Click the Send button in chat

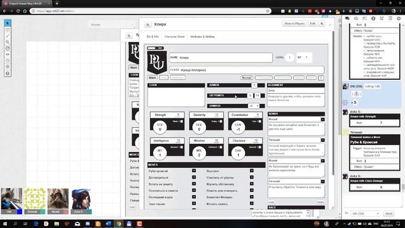[389, 213]
